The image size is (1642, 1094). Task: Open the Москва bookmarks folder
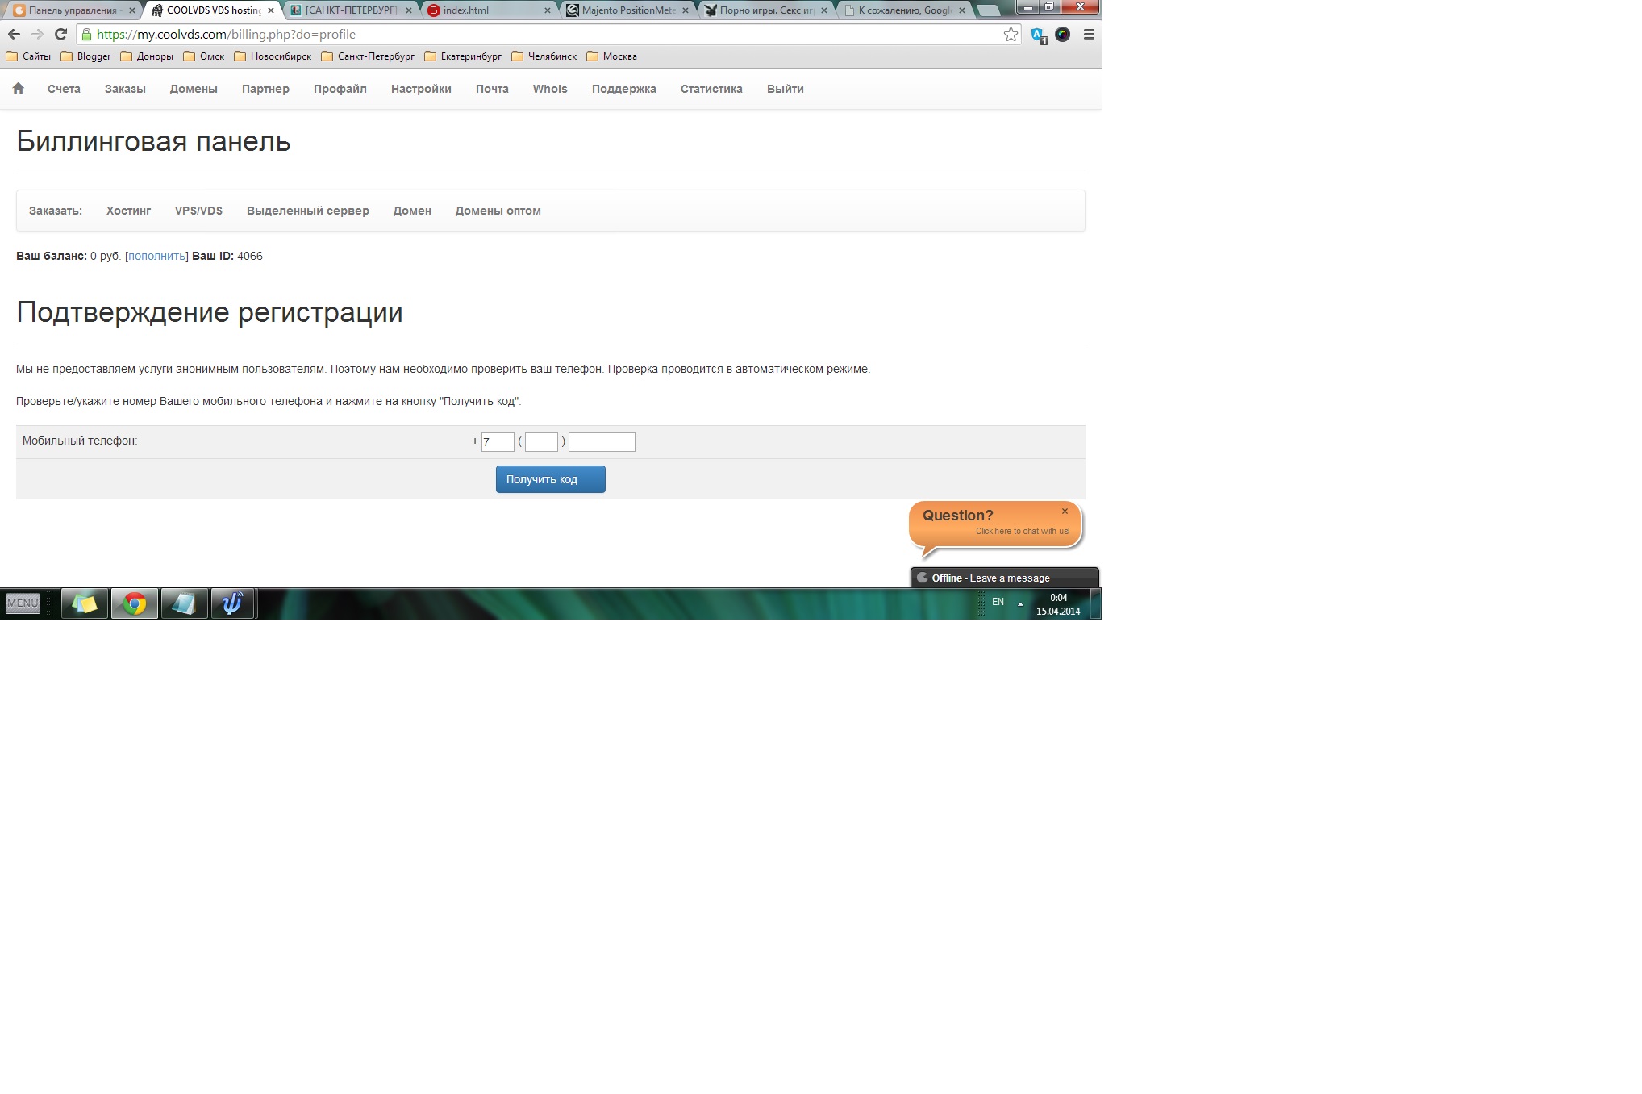pos(611,56)
